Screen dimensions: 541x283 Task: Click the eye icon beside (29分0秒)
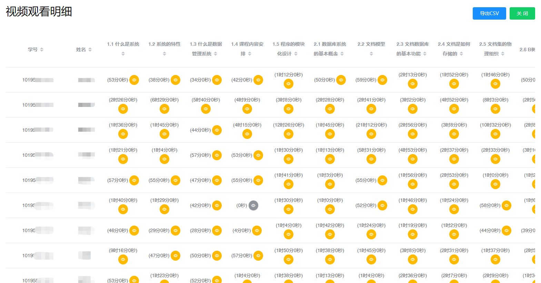[x=176, y=230]
